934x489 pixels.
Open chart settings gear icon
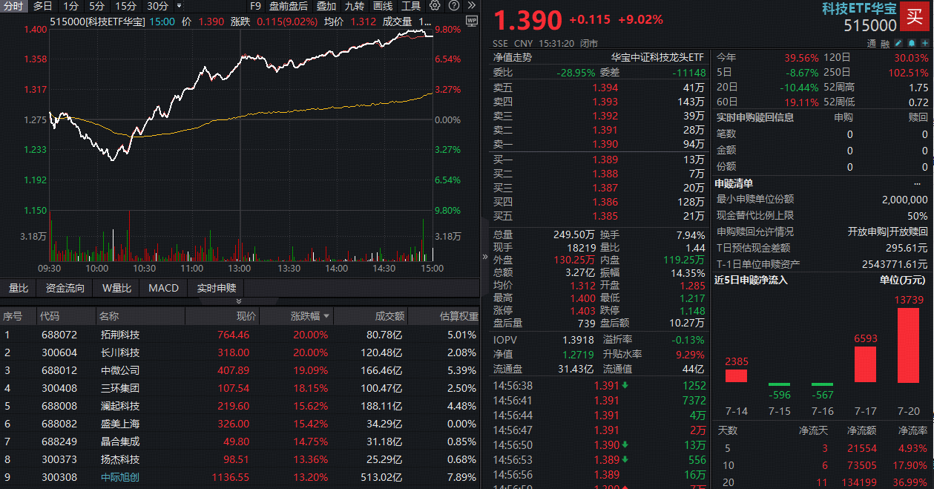435,5
